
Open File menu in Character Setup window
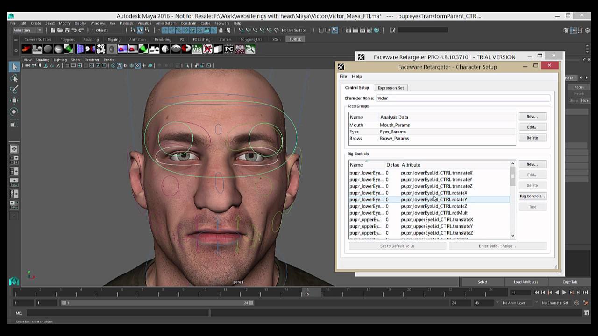click(343, 77)
